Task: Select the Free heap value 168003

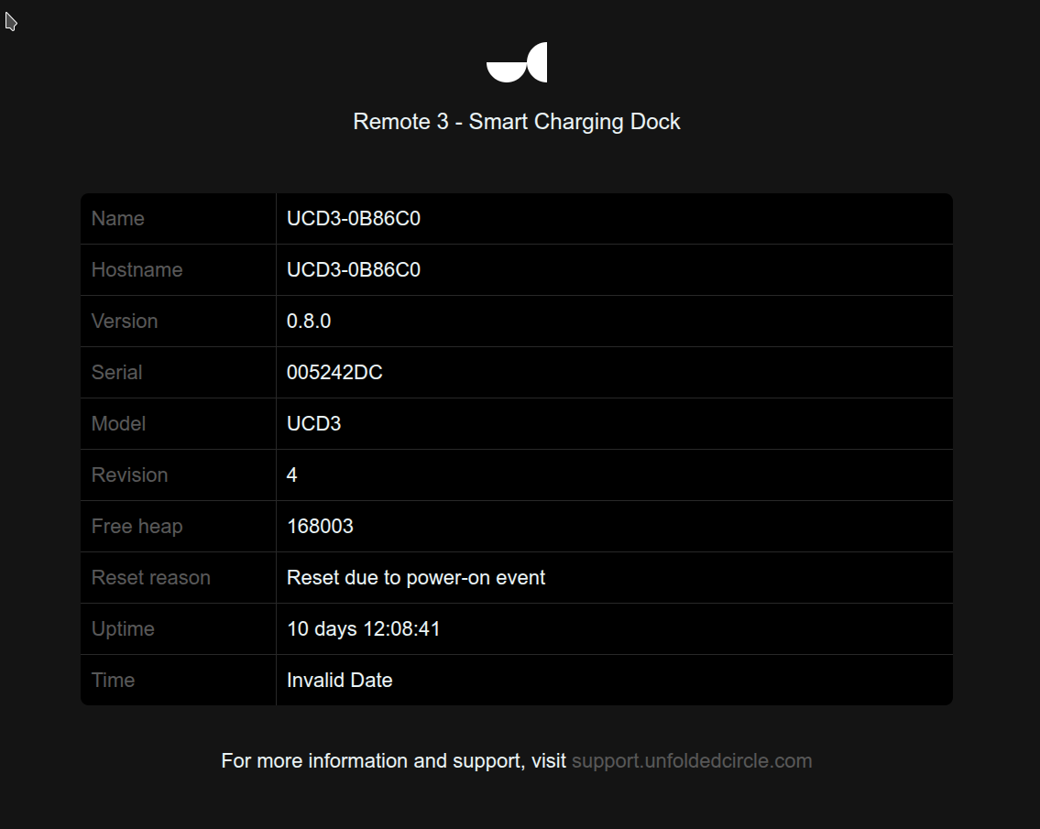Action: pyautogui.click(x=320, y=527)
